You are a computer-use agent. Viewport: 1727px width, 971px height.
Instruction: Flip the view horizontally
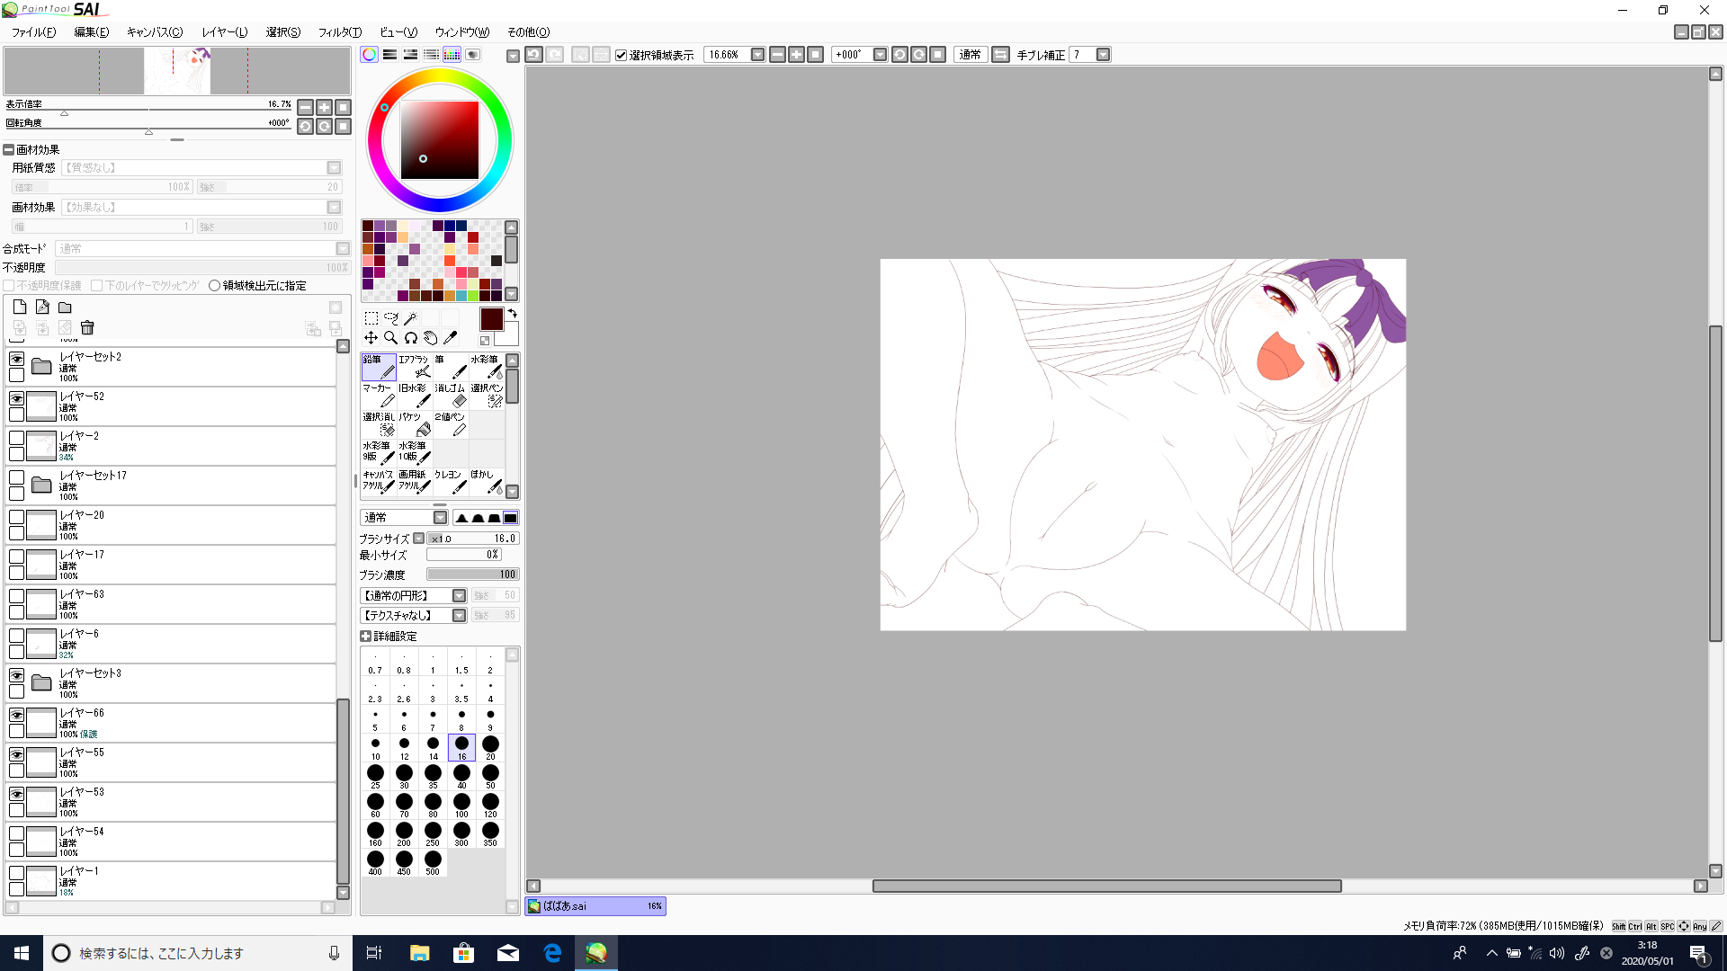tap(1000, 55)
